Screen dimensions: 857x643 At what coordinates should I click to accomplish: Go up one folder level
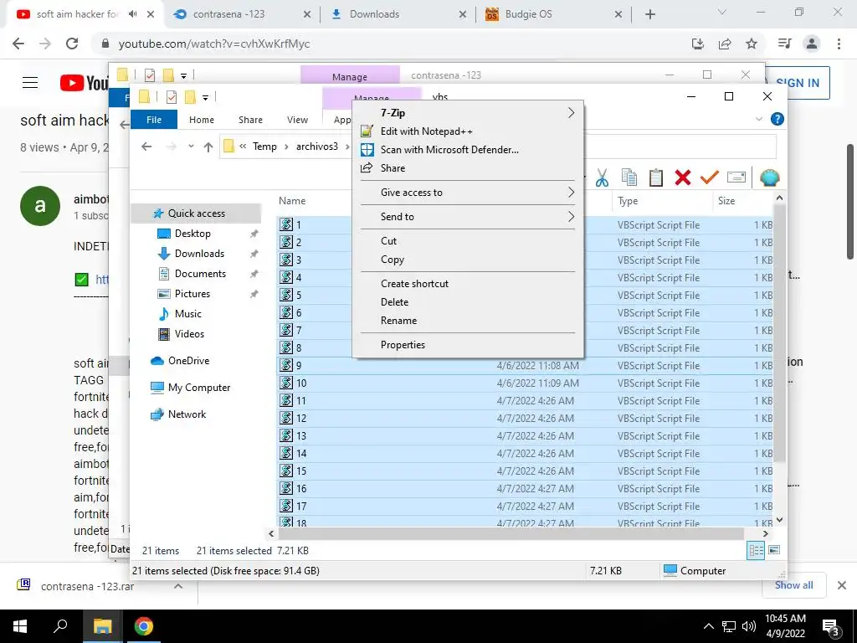pos(208,147)
